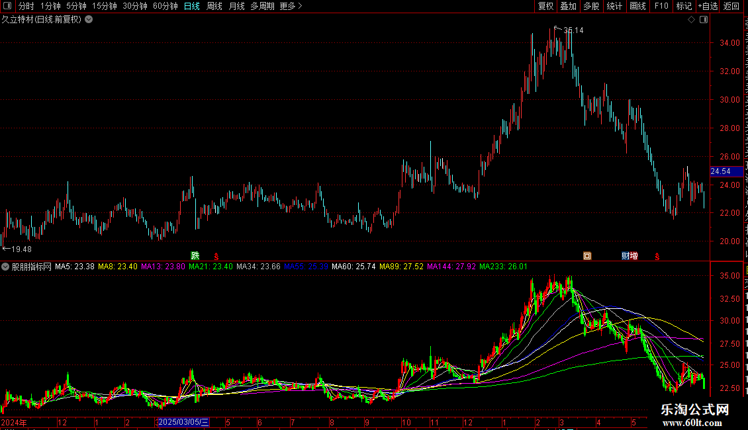Select the 日线 daily chart tab
This screenshot has width=748, height=430.
tap(192, 6)
